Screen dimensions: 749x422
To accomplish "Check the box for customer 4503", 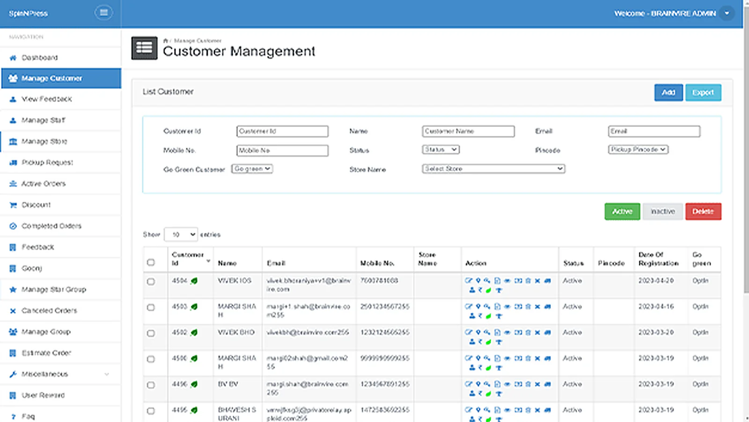I will 151,307.
